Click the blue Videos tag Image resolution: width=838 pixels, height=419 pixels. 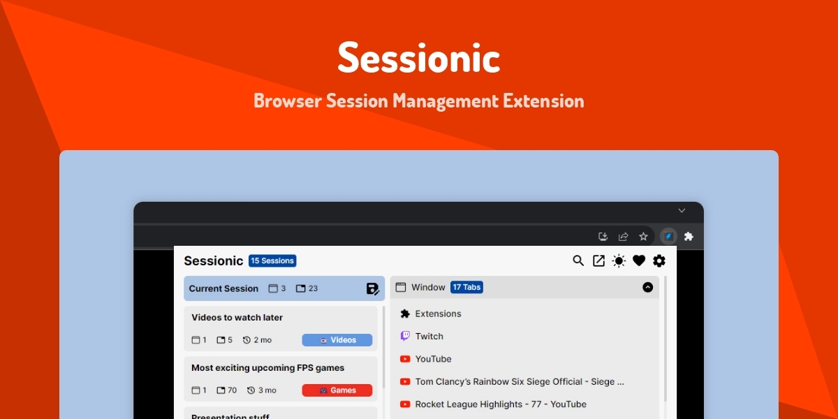337,340
